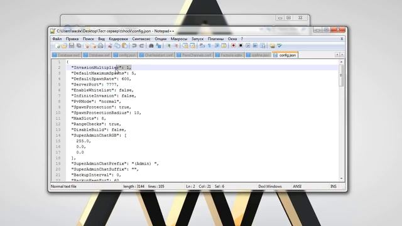Open the Кодировки menu
Screen dimensions: 402x226
[x=118, y=39]
